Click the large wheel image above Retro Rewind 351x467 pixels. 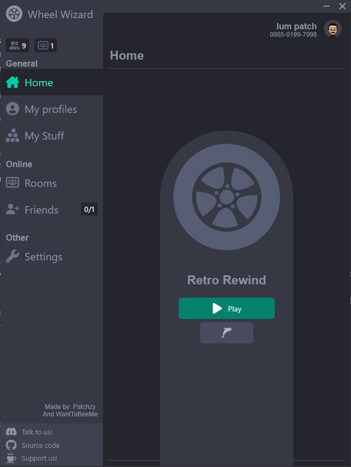point(227,197)
